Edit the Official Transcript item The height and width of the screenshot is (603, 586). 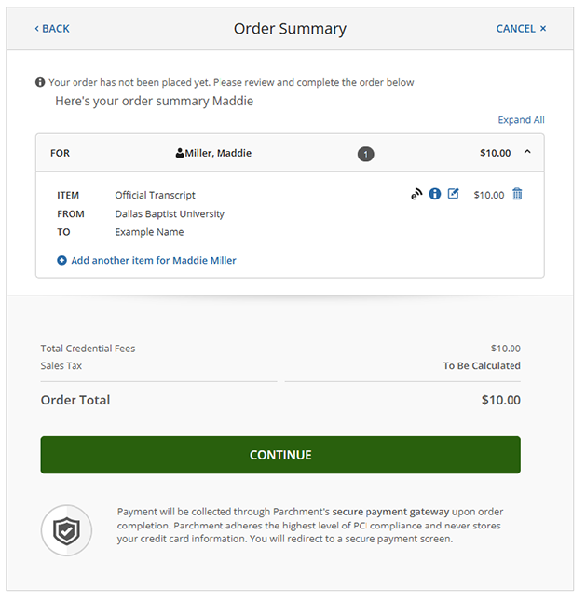click(x=454, y=194)
